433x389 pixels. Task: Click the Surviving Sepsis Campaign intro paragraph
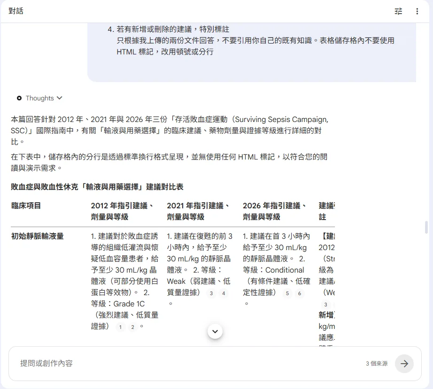(x=170, y=130)
